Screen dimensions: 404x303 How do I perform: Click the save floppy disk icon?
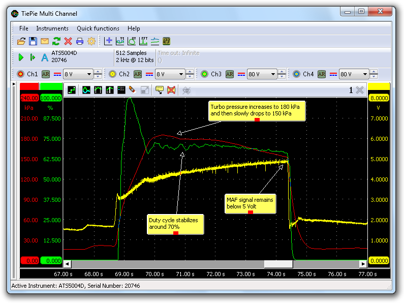tap(33, 41)
